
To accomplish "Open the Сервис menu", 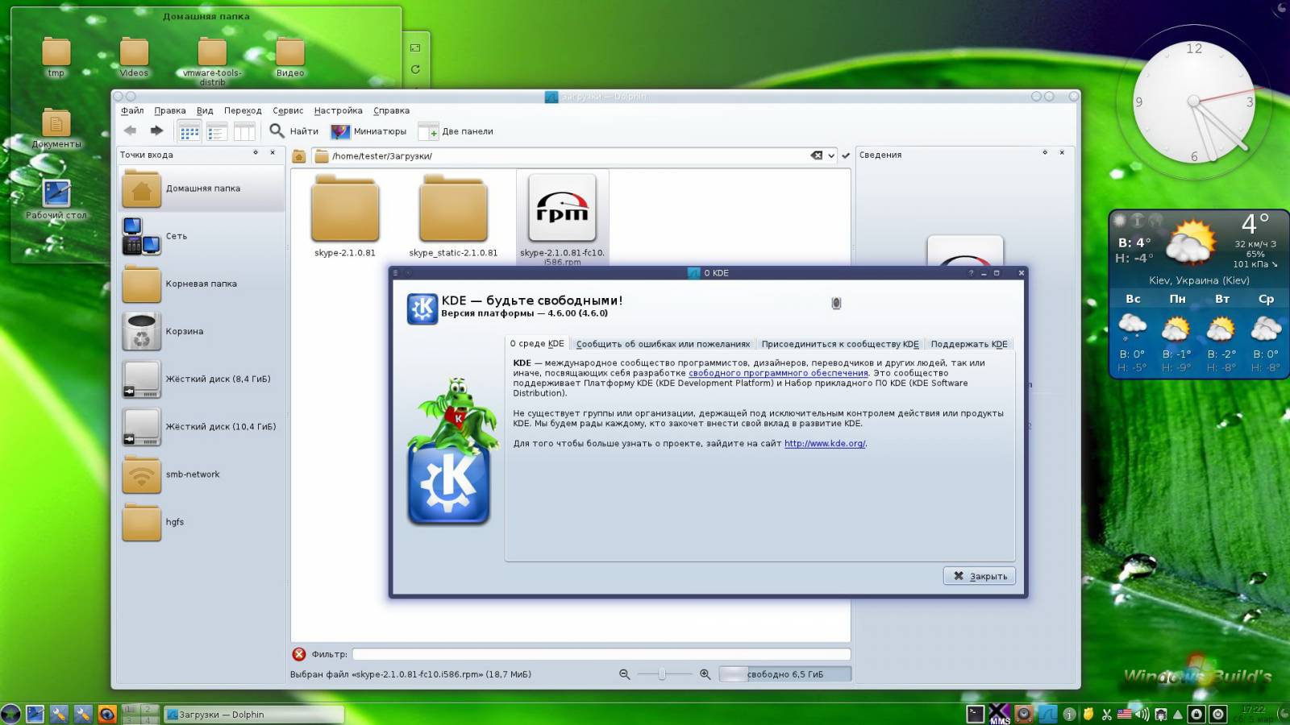I will pos(288,110).
